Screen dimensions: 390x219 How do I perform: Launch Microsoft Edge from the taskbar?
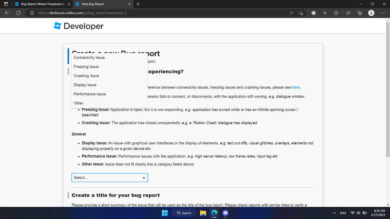pyautogui.click(x=214, y=213)
